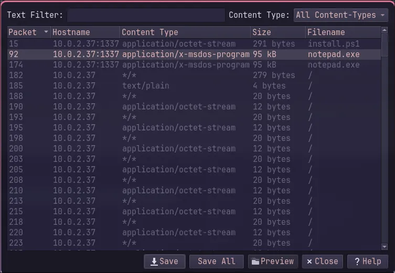Open Preview of the selected object
Image resolution: width=395 pixels, height=273 pixels.
coord(273,261)
